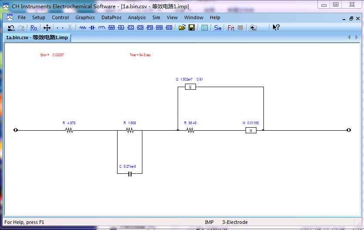Screen dimensions: 364x230
Task: Open the Analysis menu
Action: (x=137, y=17)
